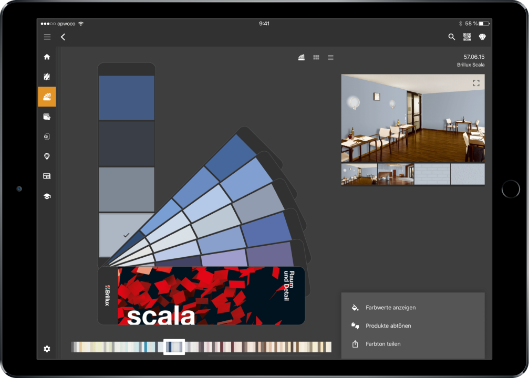This screenshot has width=529, height=378.
Task: Tap the diamond icon in top bar
Action: (x=482, y=37)
